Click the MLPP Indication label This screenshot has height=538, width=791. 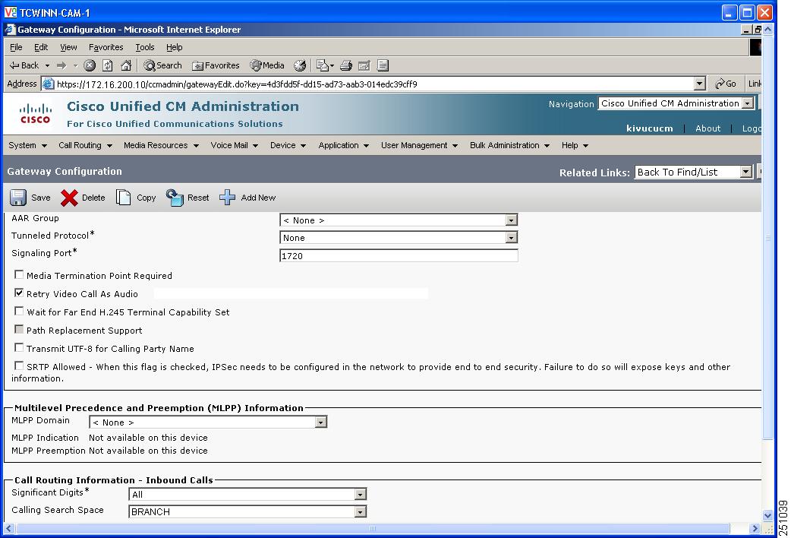(46, 438)
